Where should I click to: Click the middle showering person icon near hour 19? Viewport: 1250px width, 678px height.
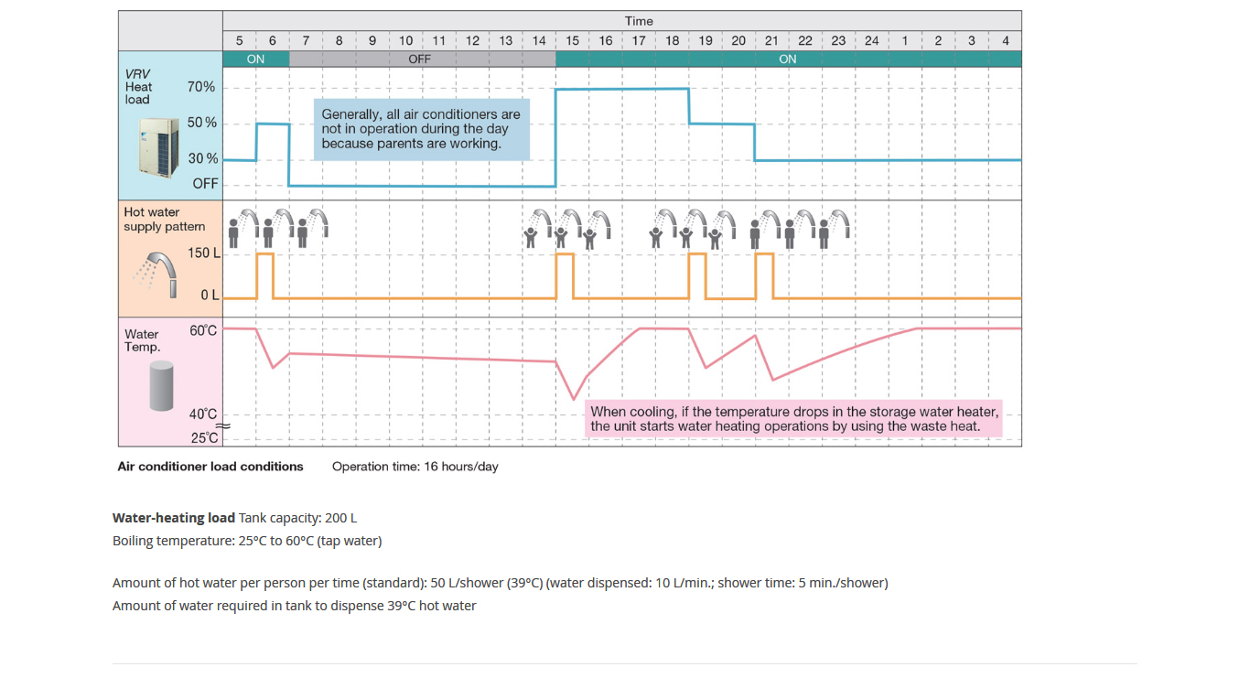[x=685, y=236]
